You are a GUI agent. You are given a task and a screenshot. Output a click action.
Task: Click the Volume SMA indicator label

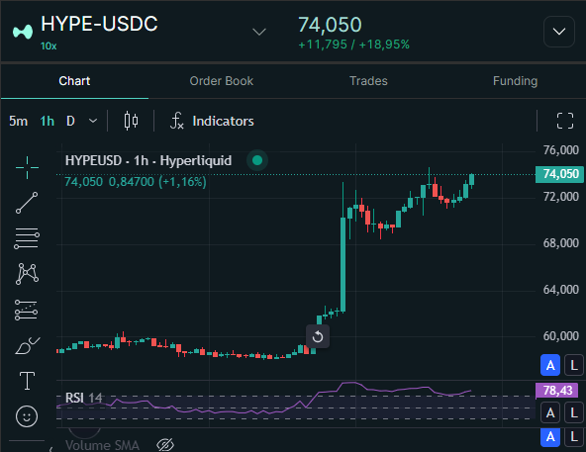[x=102, y=445]
